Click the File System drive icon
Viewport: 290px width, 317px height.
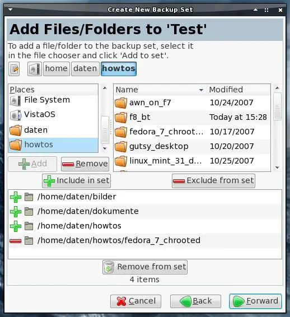click(15, 101)
